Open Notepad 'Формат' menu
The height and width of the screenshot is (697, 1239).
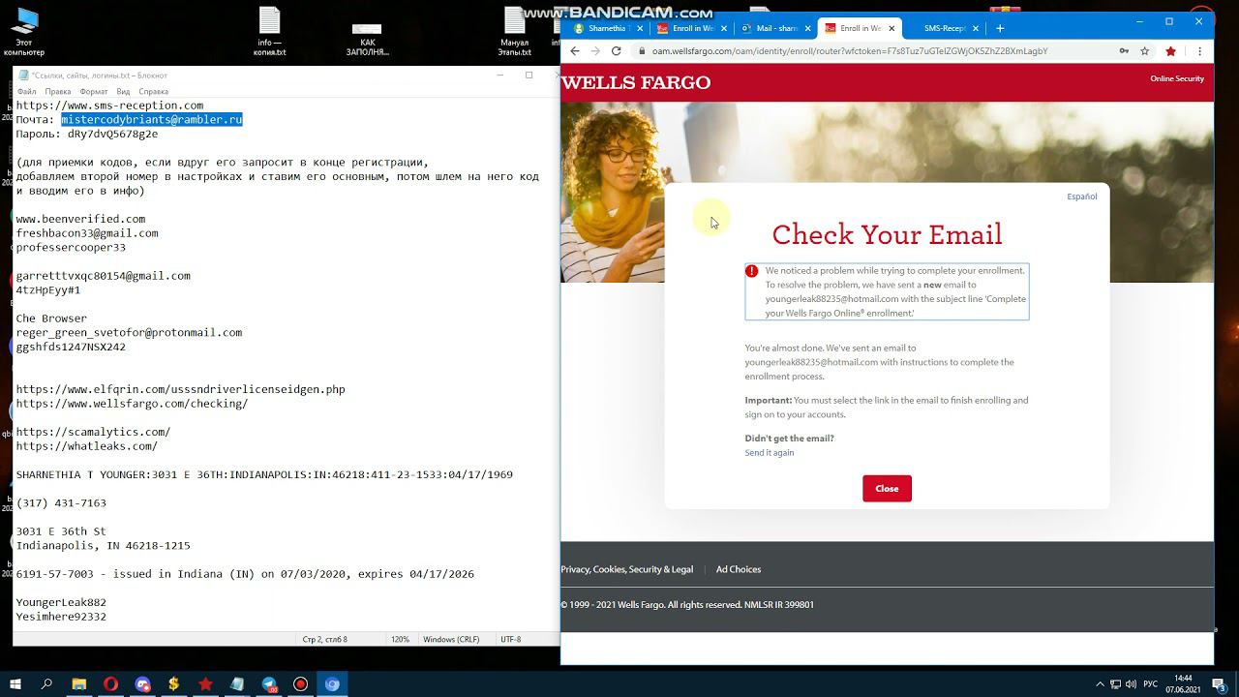(93, 92)
